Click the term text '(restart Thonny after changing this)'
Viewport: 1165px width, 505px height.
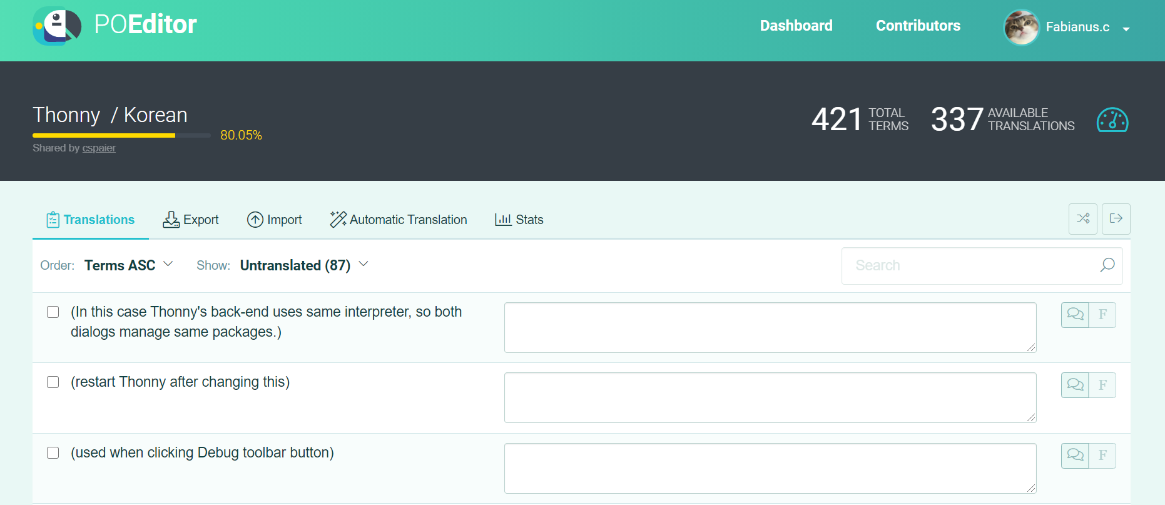pos(180,382)
